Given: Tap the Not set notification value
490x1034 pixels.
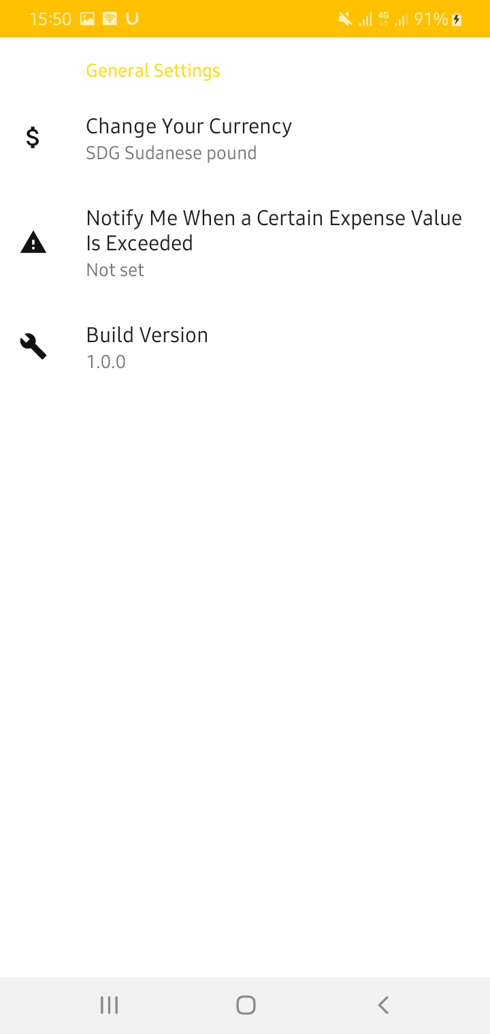Looking at the screenshot, I should [115, 270].
